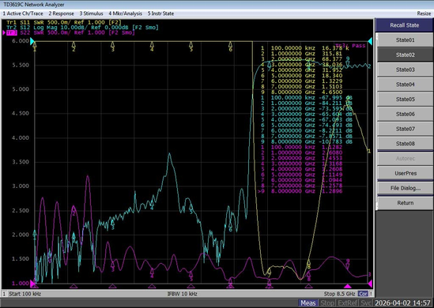This screenshot has height=308, width=434.
Task: Open the File Dialog... softkey
Action: 405,188
